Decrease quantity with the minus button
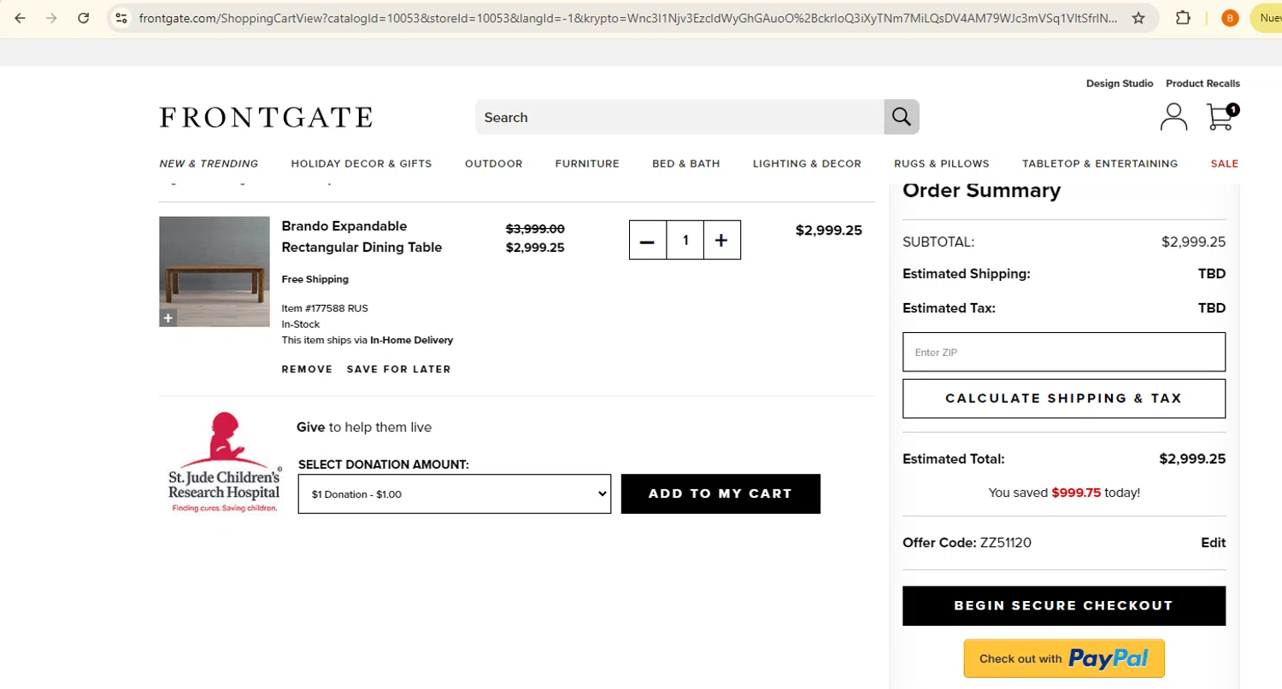Image resolution: width=1282 pixels, height=689 pixels. tap(648, 240)
